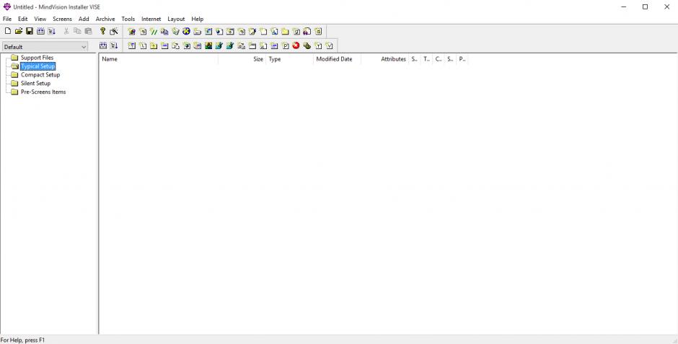The height and width of the screenshot is (344, 678).
Task: Open the Add menu
Action: tap(84, 19)
